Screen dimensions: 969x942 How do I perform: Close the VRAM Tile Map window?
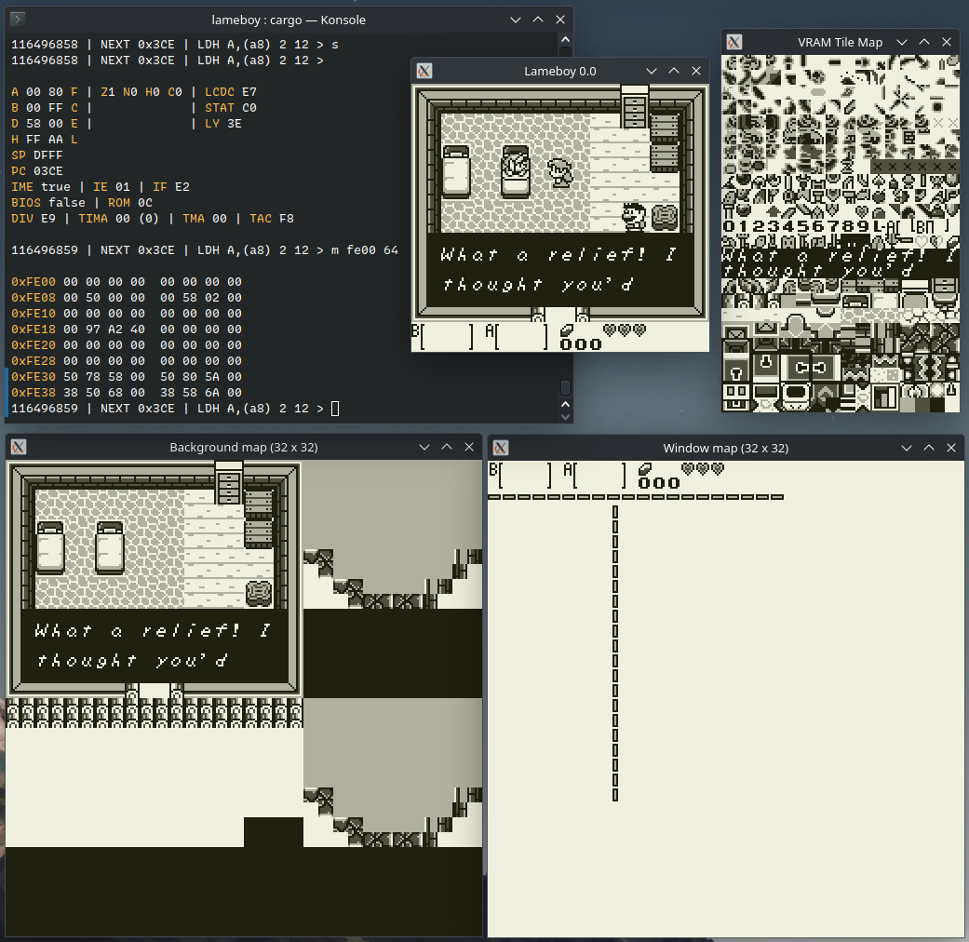coord(946,42)
